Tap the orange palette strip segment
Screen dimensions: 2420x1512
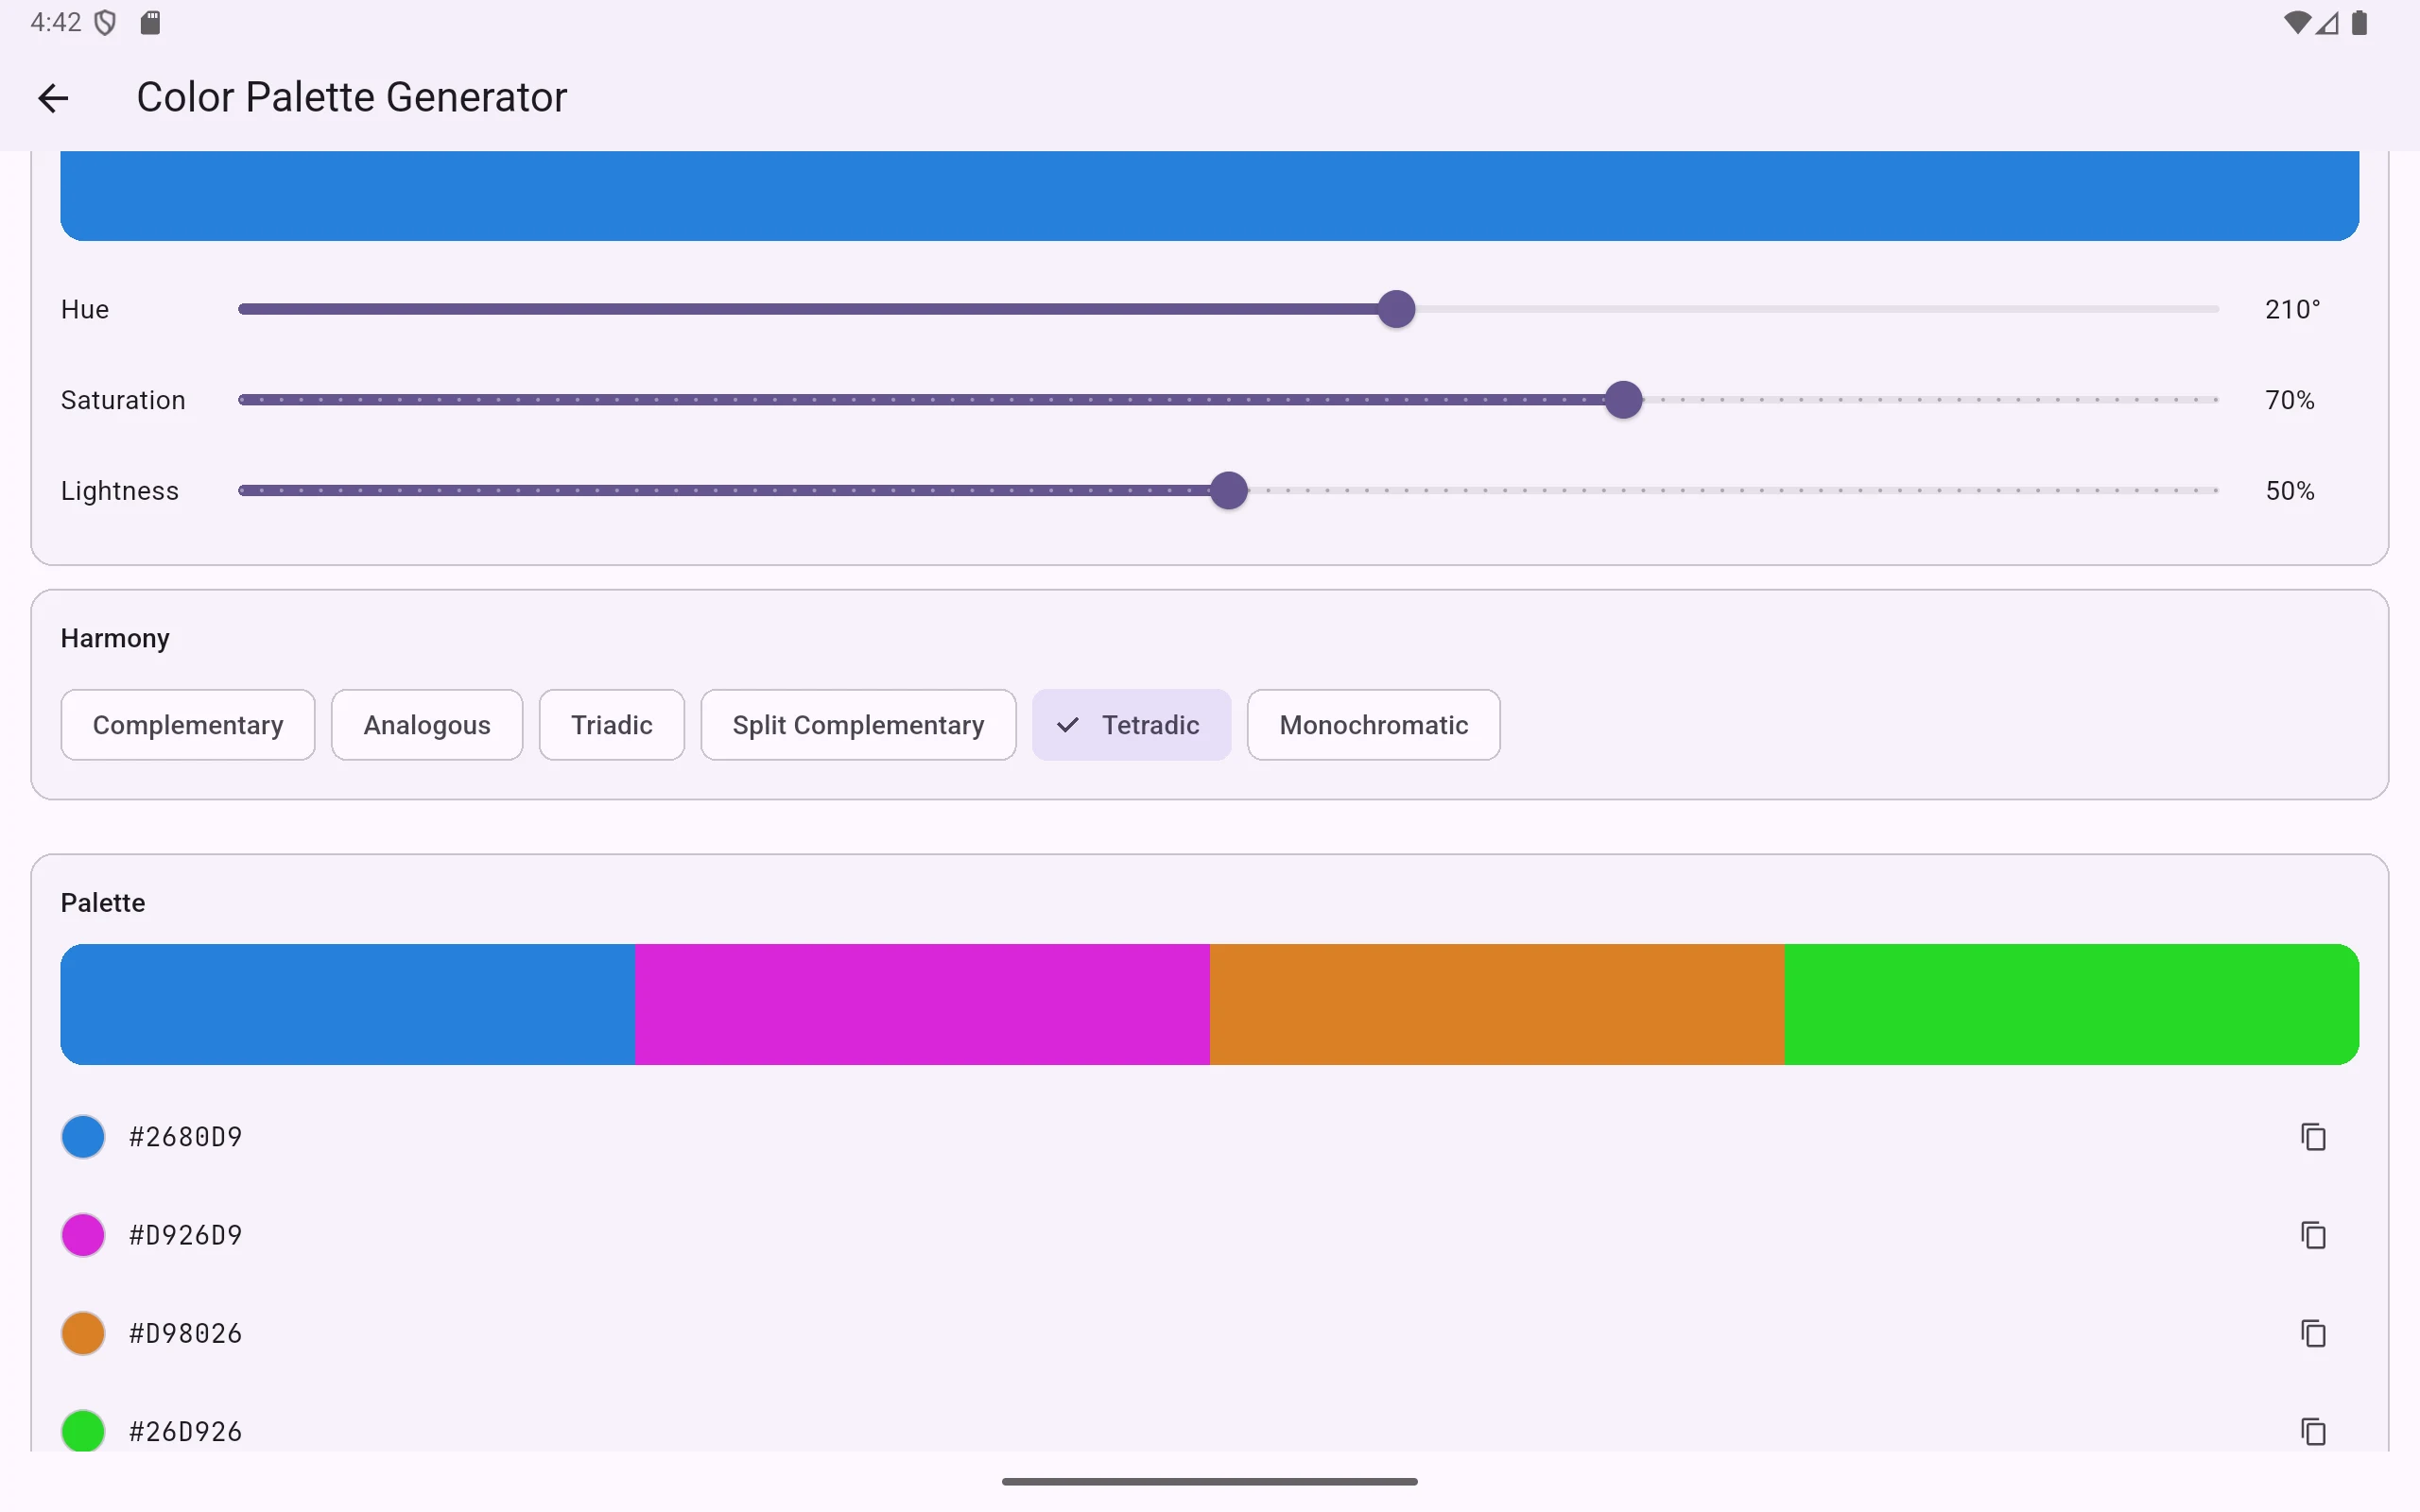tap(1497, 1004)
